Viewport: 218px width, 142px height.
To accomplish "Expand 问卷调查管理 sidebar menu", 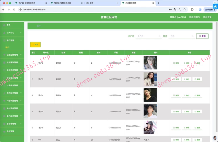I will [x=12, y=101].
